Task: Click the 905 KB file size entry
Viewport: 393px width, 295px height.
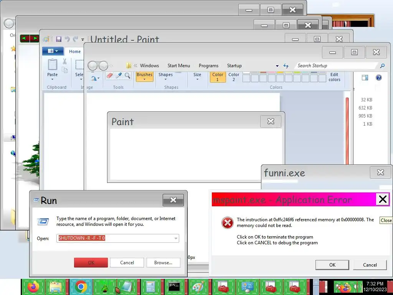Action: [x=365, y=116]
